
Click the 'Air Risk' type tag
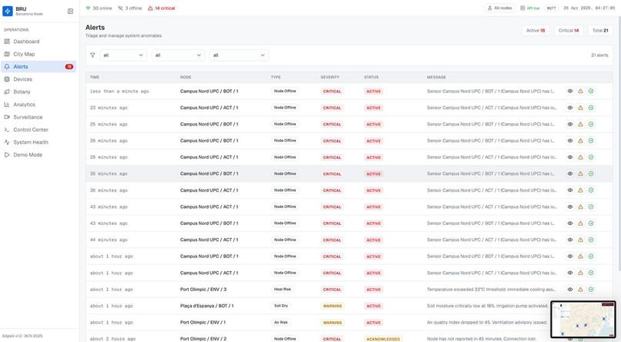pyautogui.click(x=280, y=323)
